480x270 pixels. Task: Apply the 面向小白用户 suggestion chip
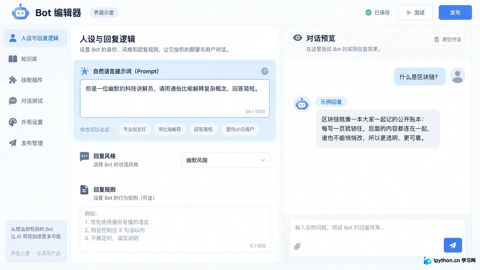pyautogui.click(x=240, y=129)
